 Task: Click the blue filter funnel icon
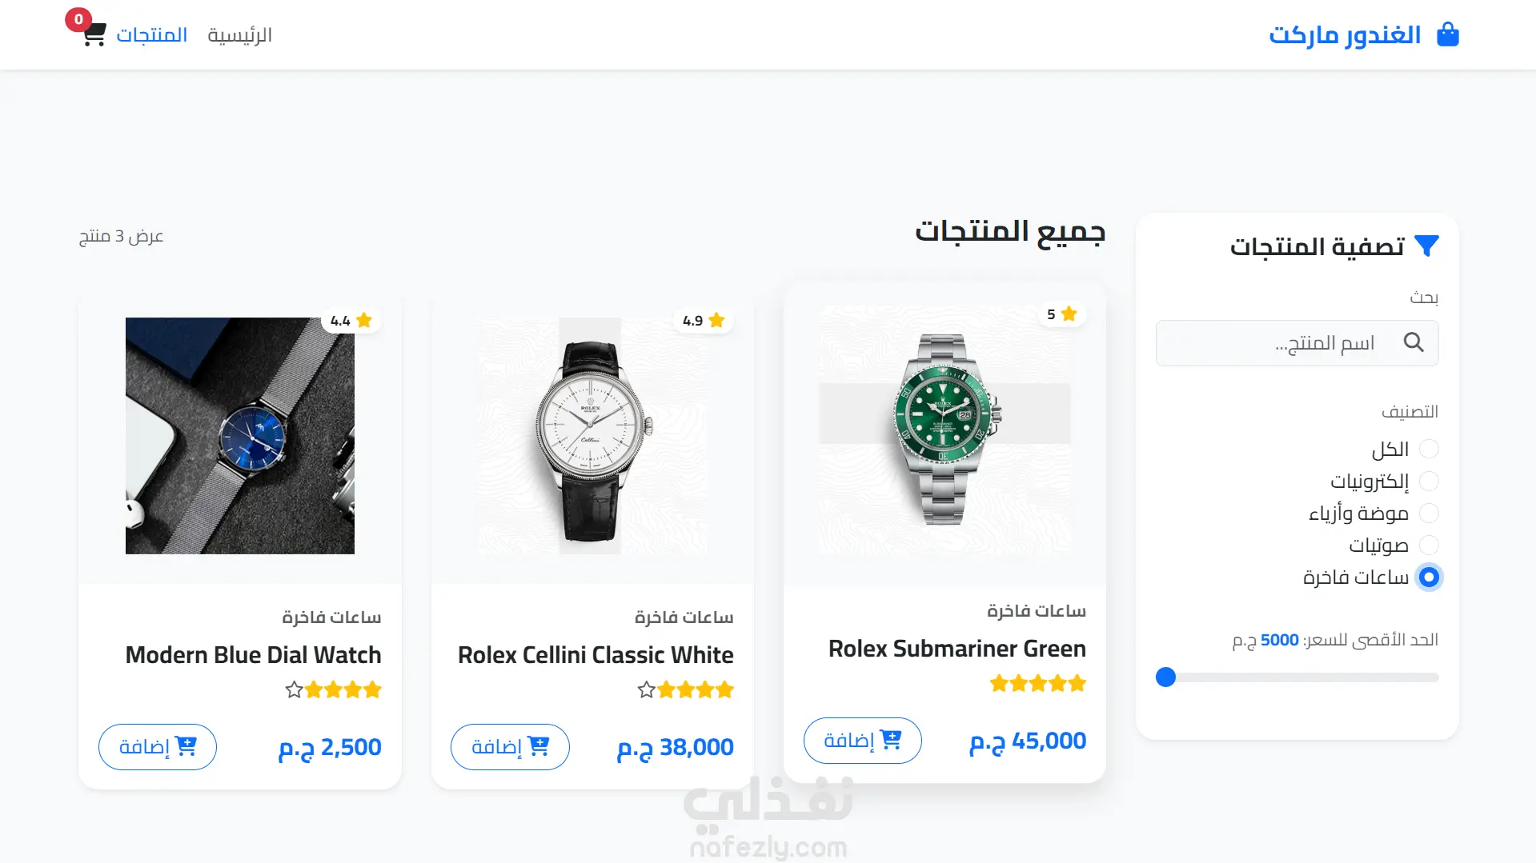point(1426,246)
